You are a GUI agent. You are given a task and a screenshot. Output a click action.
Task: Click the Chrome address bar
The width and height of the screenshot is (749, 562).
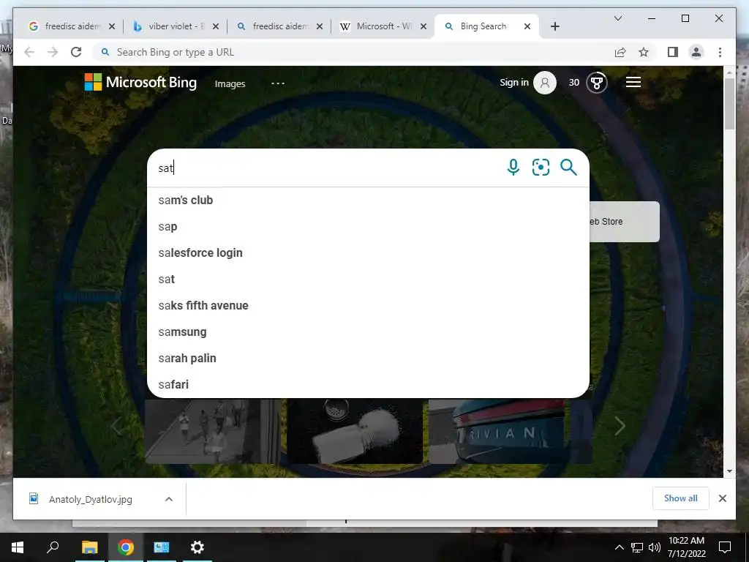tap(353, 52)
